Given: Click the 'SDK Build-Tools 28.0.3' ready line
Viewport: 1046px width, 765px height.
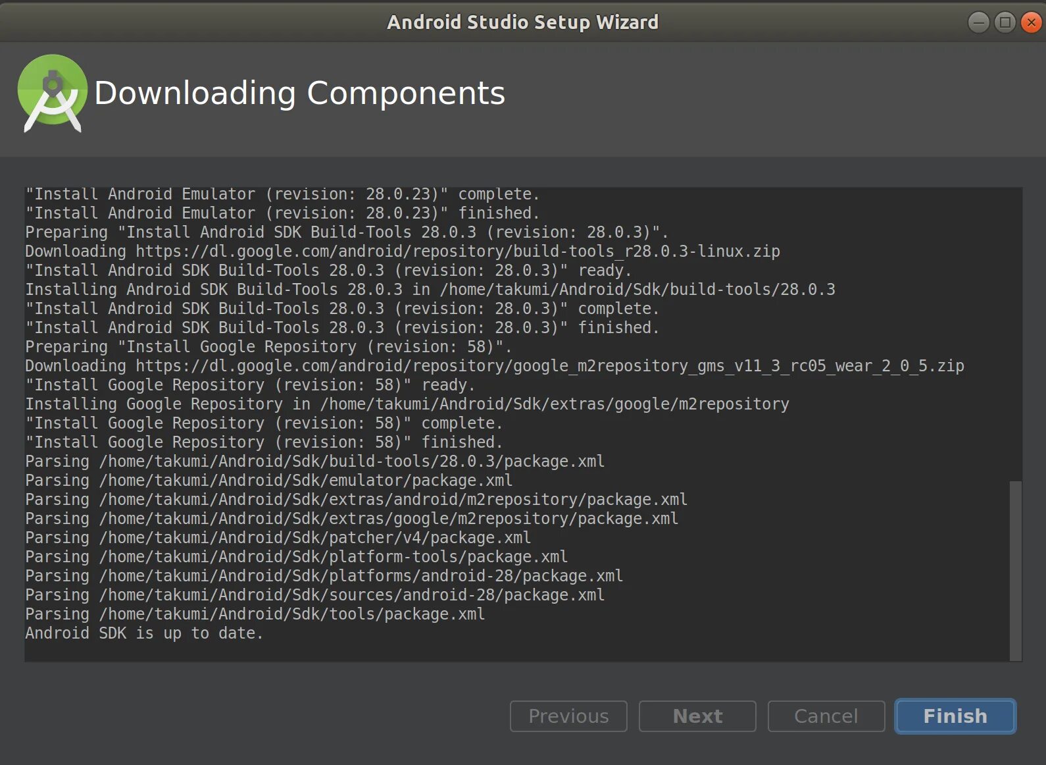Looking at the screenshot, I should point(329,271).
